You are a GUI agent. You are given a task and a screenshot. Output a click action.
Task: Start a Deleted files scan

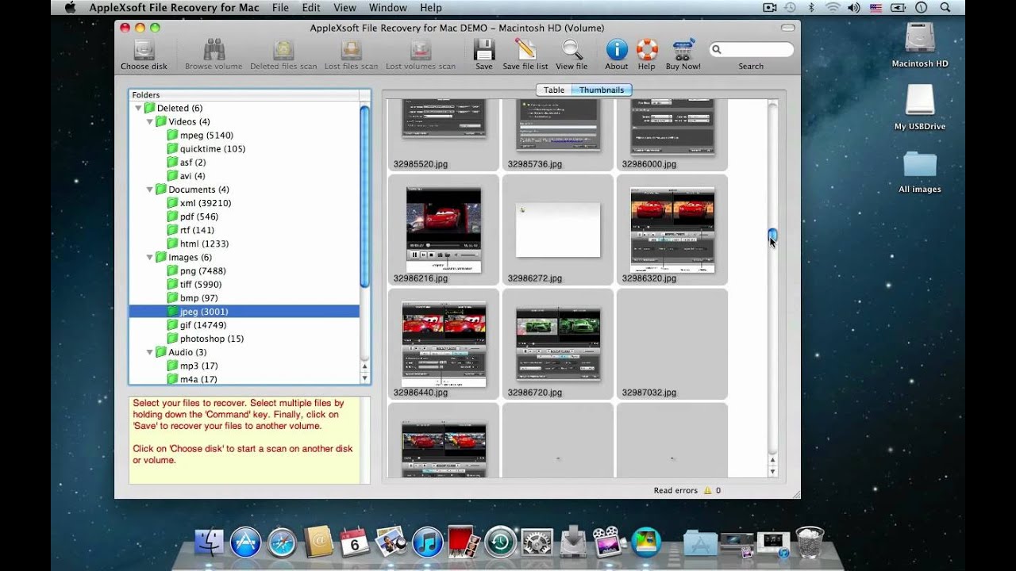pyautogui.click(x=283, y=50)
